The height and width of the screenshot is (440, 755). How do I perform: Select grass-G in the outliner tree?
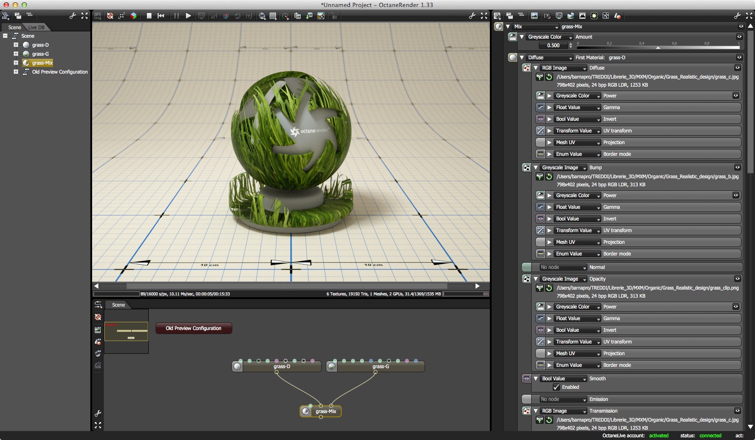40,54
